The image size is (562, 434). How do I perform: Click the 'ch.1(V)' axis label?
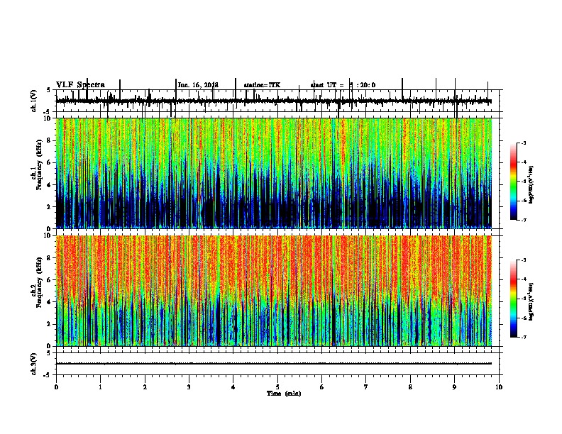[34, 101]
